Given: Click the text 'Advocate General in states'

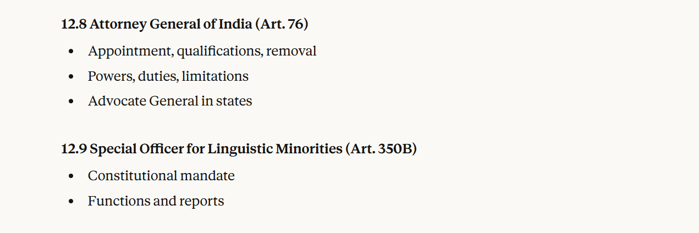Looking at the screenshot, I should coord(170,101).
